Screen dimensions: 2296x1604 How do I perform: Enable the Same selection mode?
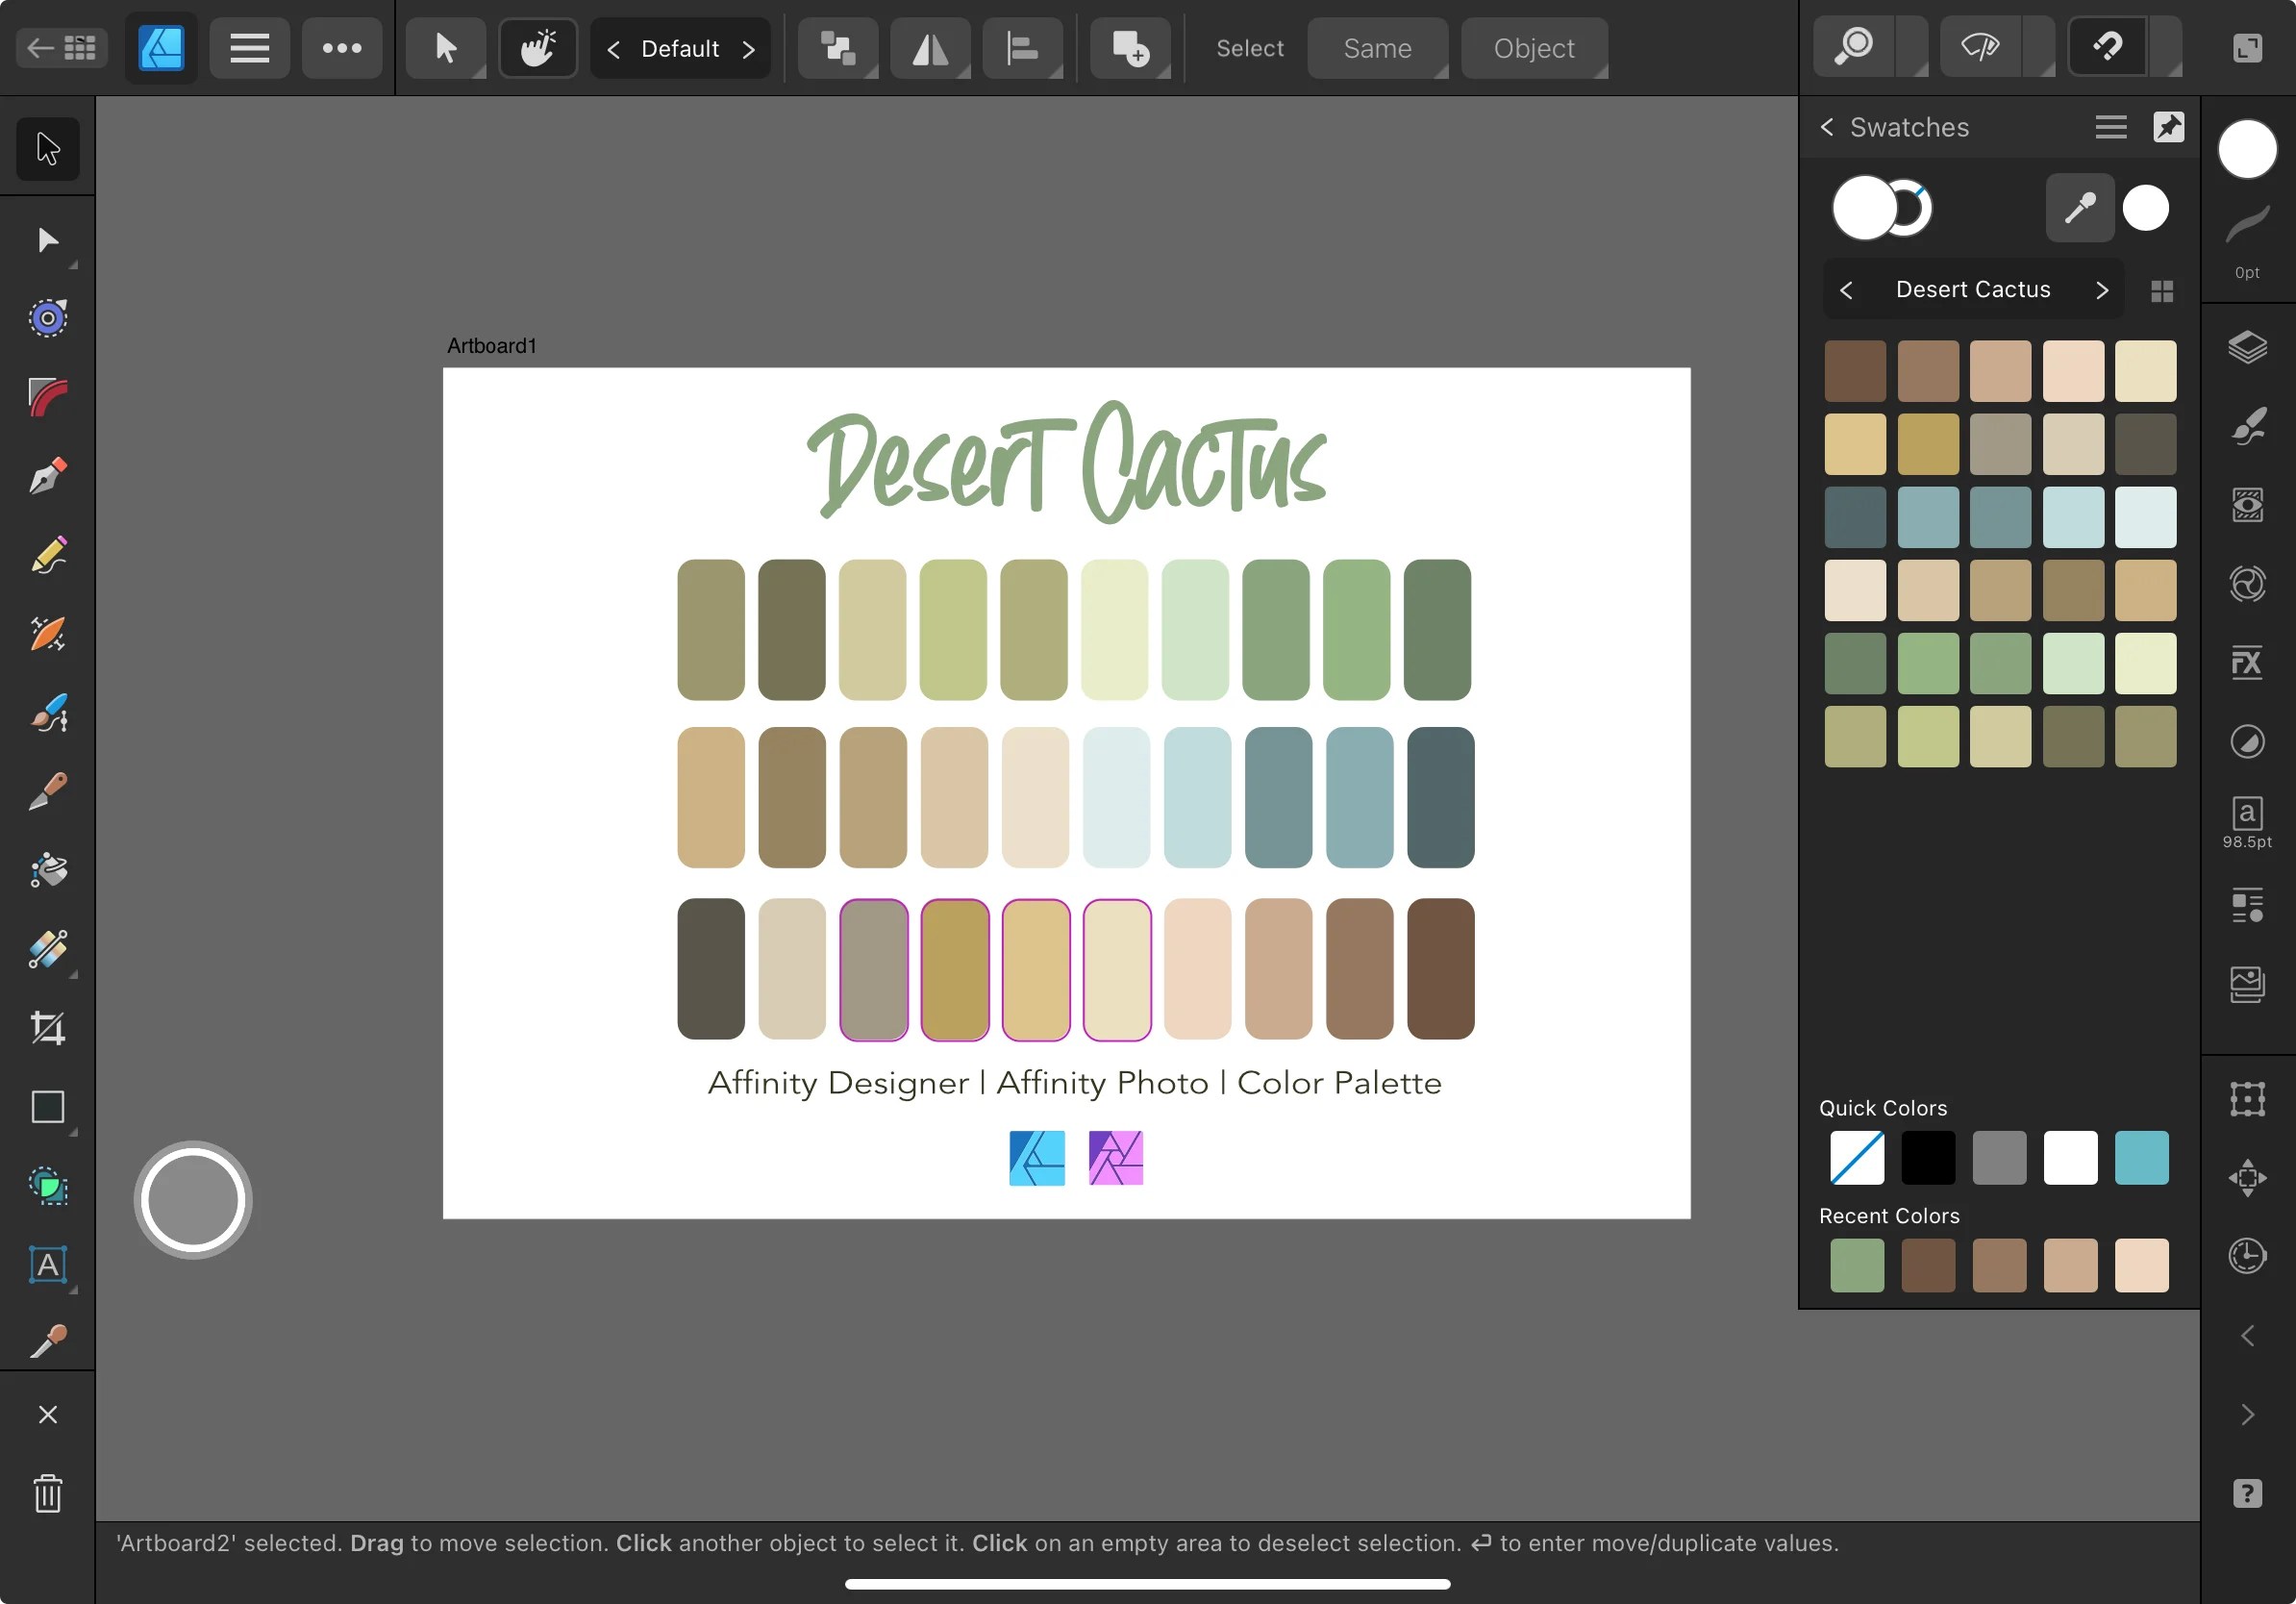[1377, 47]
